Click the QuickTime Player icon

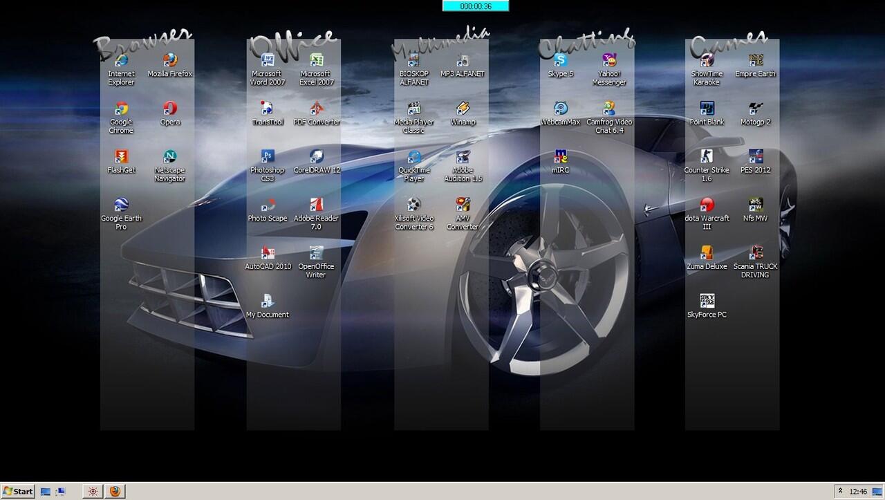pos(415,157)
